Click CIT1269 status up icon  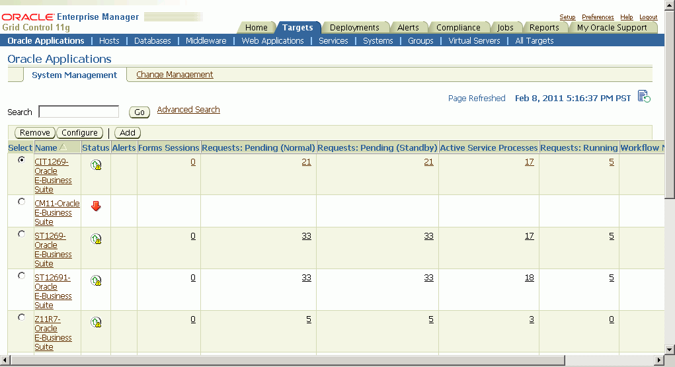click(96, 165)
